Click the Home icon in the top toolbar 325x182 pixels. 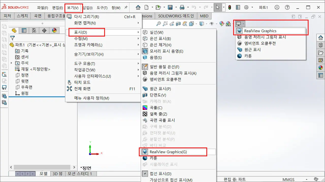(138, 7)
